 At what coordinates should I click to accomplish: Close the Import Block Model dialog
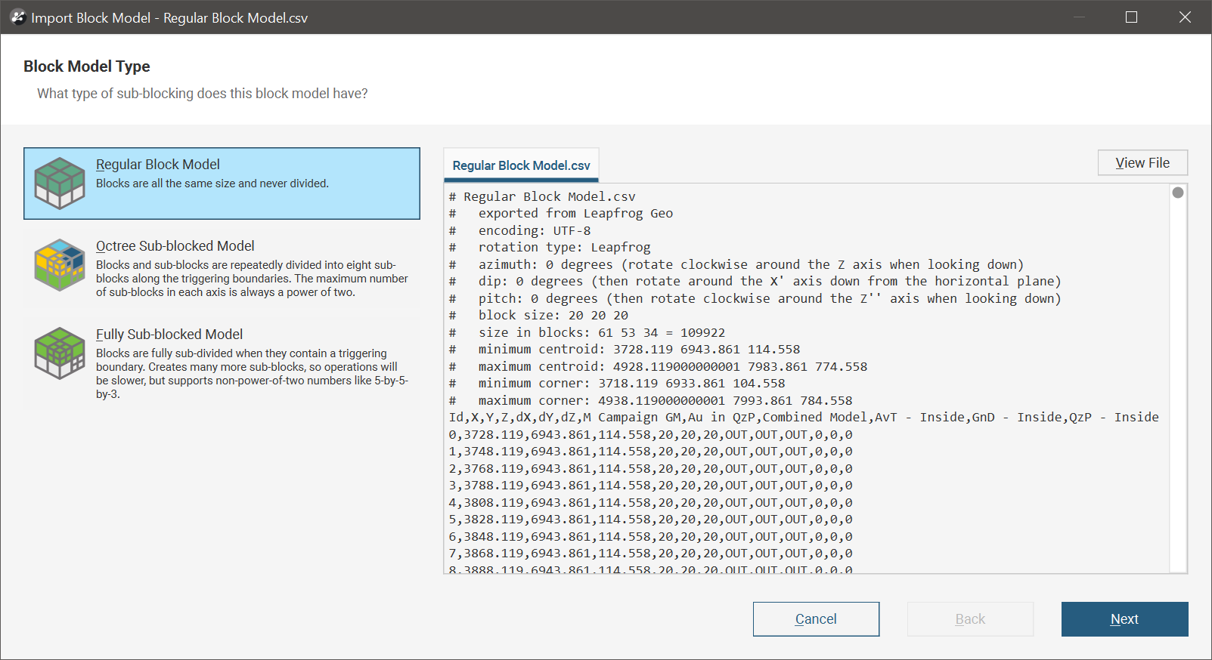coord(1185,17)
